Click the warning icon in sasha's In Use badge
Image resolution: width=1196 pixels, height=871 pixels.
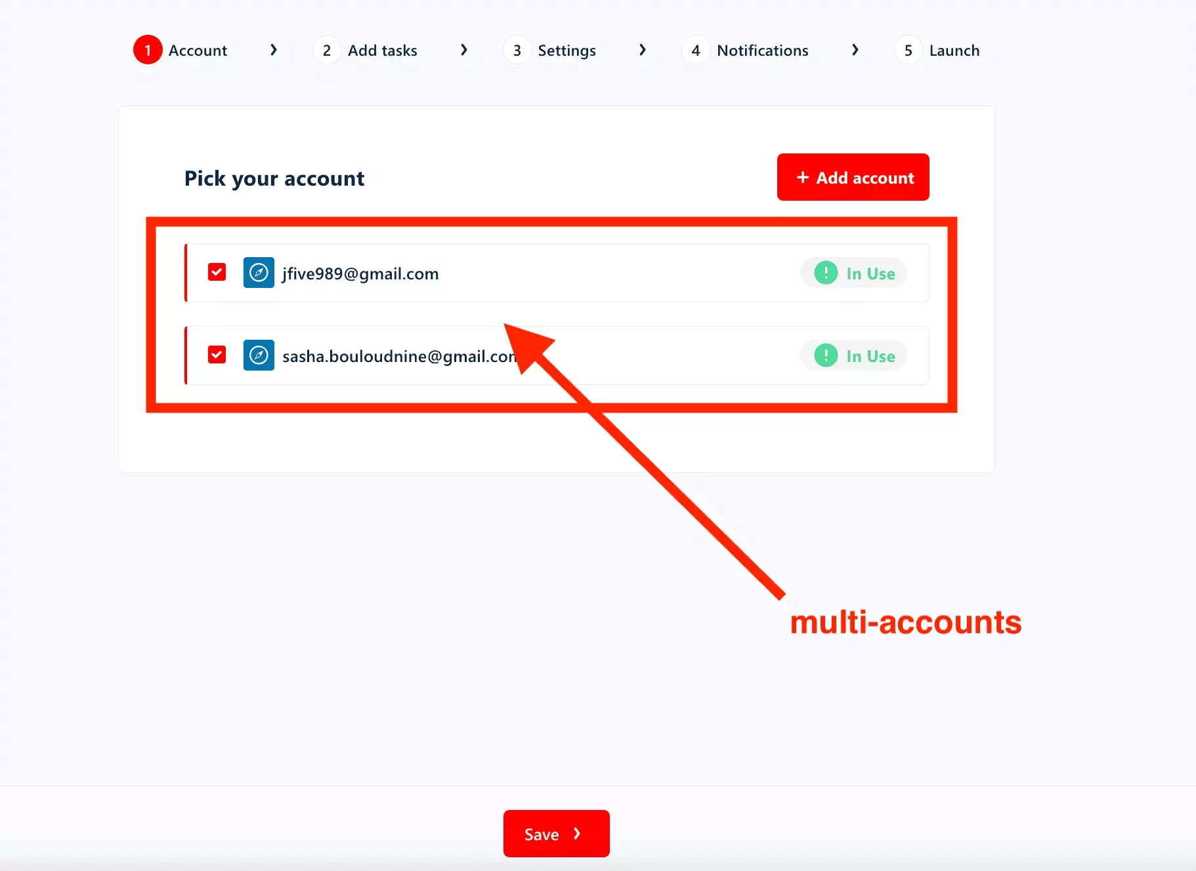[825, 355]
